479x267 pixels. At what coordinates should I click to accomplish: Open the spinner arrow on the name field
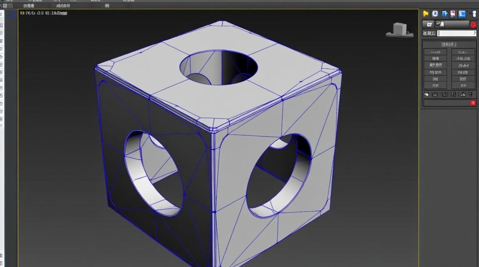click(474, 33)
